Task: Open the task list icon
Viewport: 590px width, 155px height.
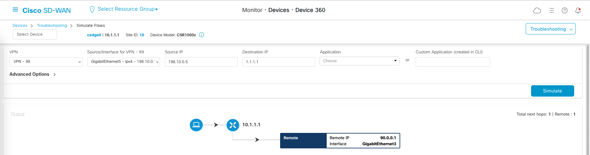Action: point(551,10)
